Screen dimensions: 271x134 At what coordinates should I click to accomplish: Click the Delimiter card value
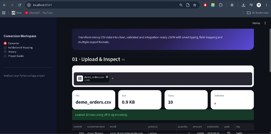coord(215,103)
